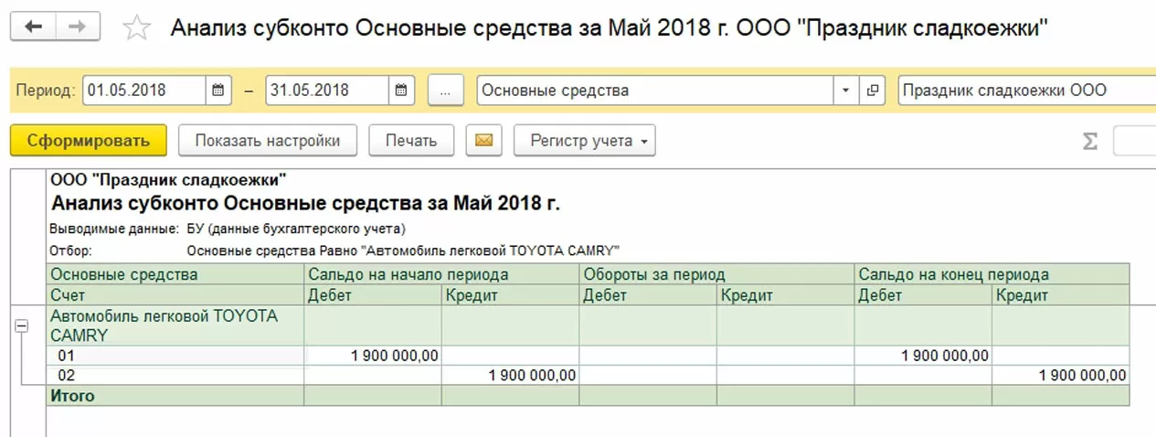Click the back navigation arrow
The image size is (1156, 437).
click(33, 27)
